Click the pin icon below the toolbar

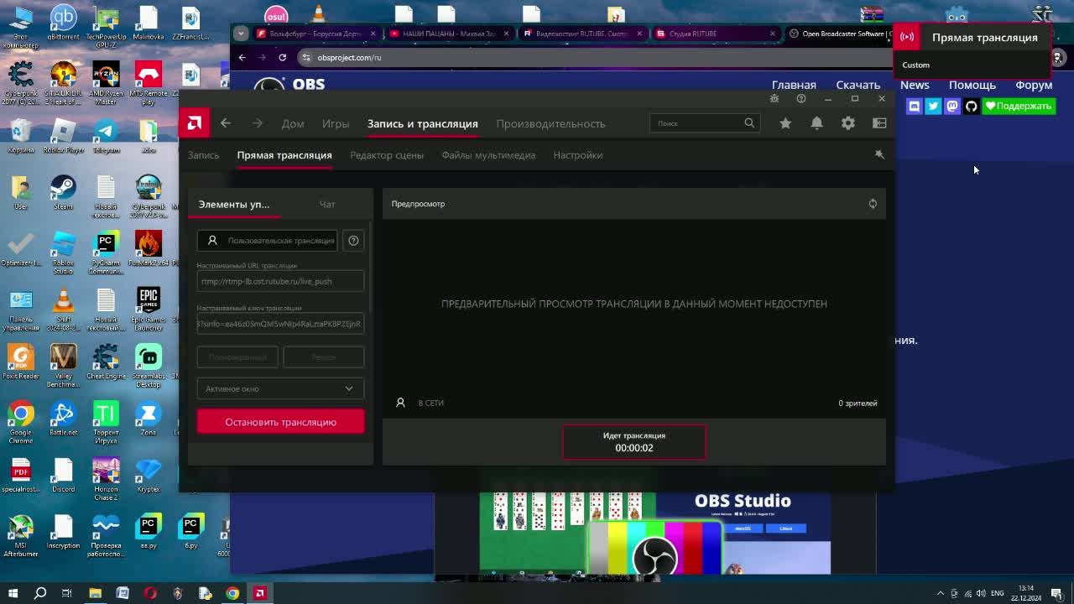[879, 154]
